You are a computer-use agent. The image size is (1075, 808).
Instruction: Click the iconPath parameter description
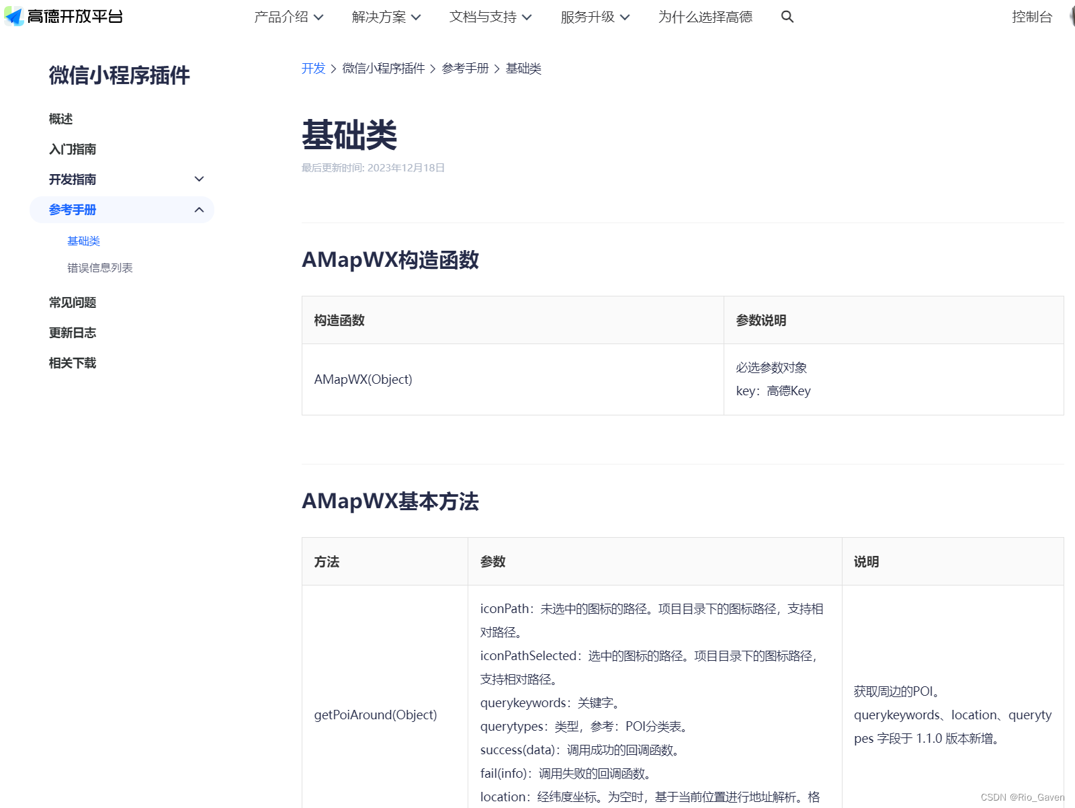pos(652,620)
